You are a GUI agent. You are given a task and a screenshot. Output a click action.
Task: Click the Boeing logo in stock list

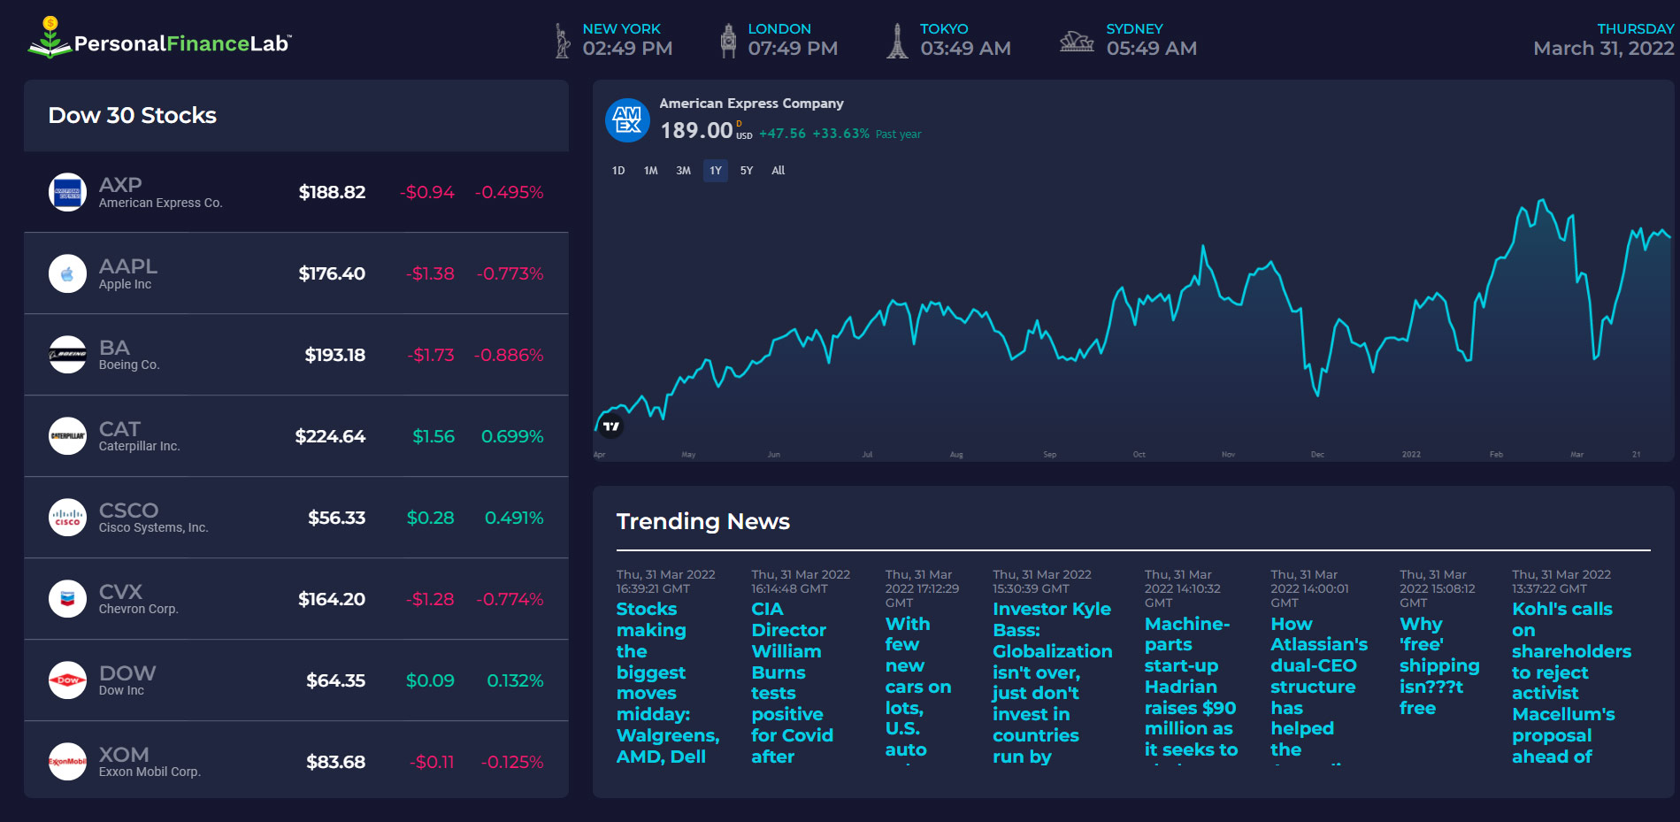coord(67,355)
